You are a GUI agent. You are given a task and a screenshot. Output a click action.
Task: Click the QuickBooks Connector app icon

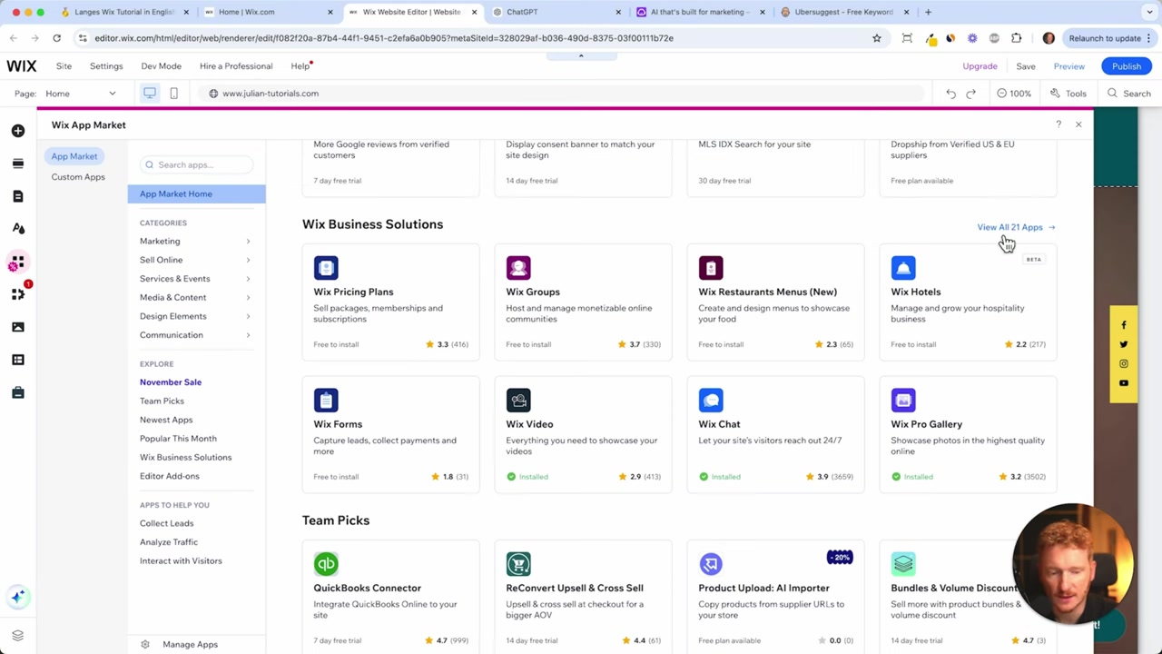coord(326,564)
